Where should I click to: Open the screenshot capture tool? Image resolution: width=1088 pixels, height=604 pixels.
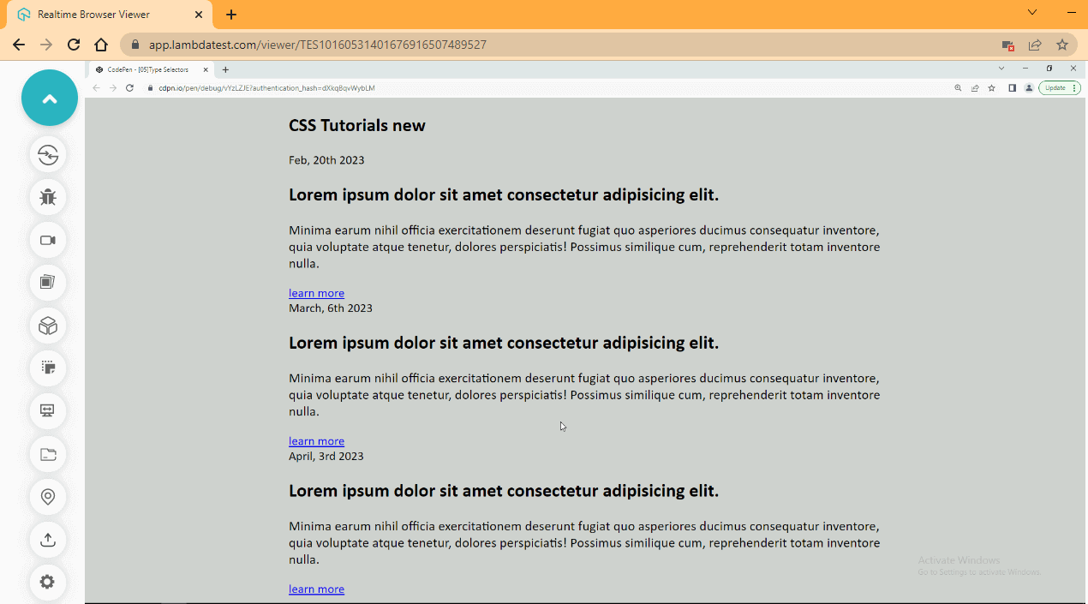tap(48, 283)
